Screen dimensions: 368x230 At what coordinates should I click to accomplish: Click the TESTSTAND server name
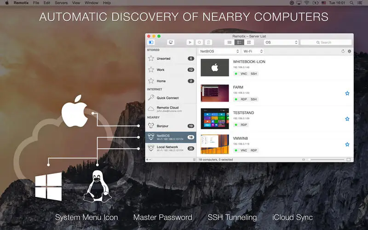[243, 113]
